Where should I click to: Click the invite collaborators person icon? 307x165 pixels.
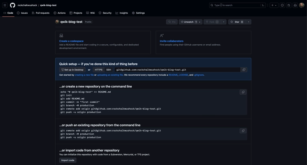click(x=162, y=36)
